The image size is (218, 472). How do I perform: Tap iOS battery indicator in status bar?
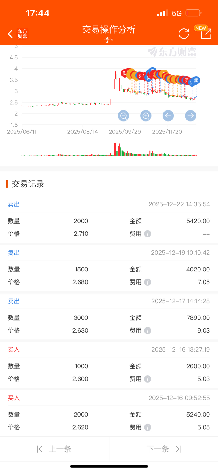pyautogui.click(x=194, y=13)
